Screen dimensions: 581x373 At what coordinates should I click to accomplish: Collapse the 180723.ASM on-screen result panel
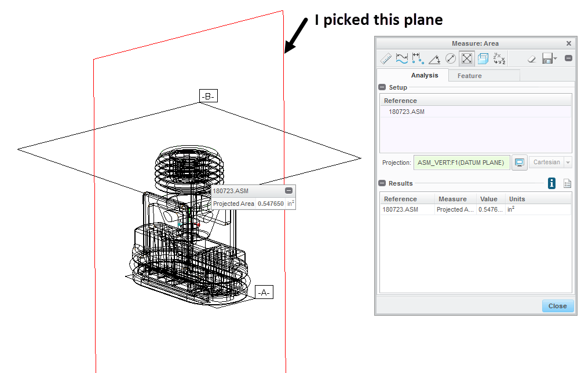click(288, 191)
